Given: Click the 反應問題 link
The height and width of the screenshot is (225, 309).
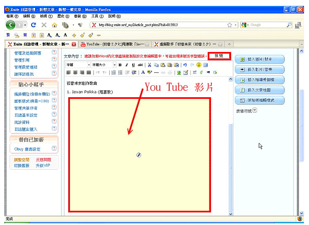Looking at the screenshot, I should tap(44, 160).
